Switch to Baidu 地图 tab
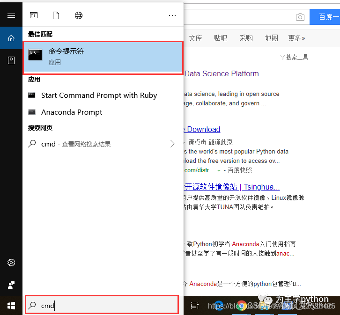The width and height of the screenshot is (340, 315). (x=271, y=38)
